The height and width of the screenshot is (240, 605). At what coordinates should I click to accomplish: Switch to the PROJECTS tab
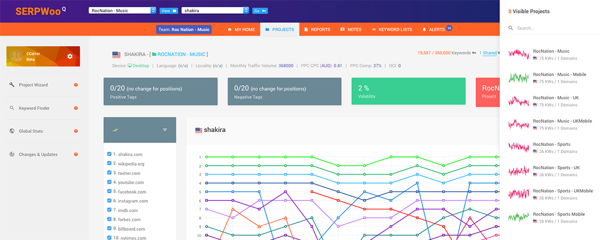point(279,30)
